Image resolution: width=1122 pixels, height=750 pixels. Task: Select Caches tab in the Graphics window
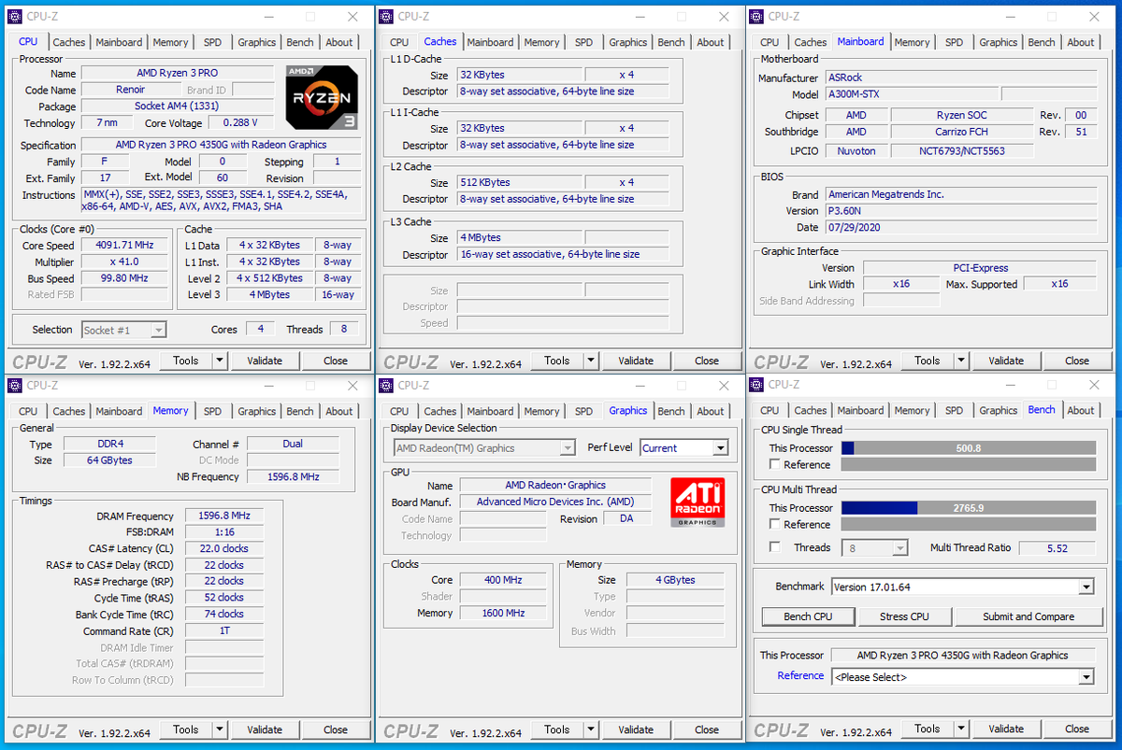[x=439, y=411]
